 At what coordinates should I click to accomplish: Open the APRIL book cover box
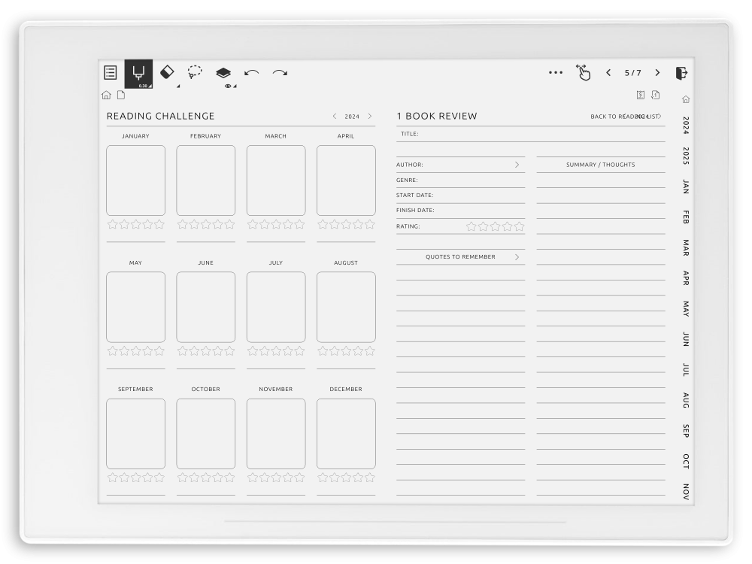(x=346, y=180)
